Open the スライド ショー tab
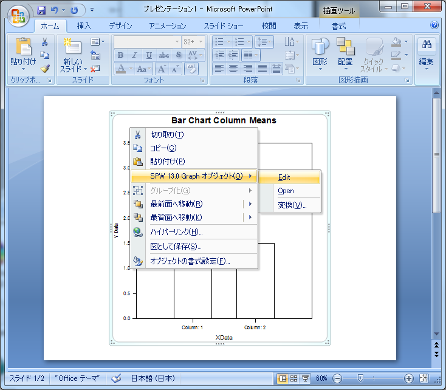 click(224, 26)
